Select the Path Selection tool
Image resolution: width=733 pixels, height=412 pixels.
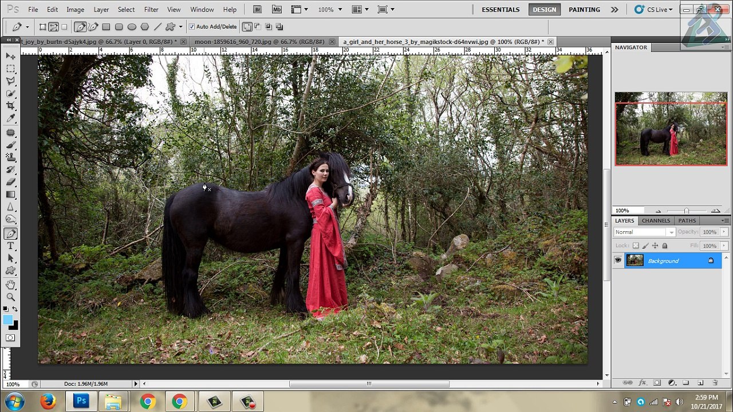point(10,259)
